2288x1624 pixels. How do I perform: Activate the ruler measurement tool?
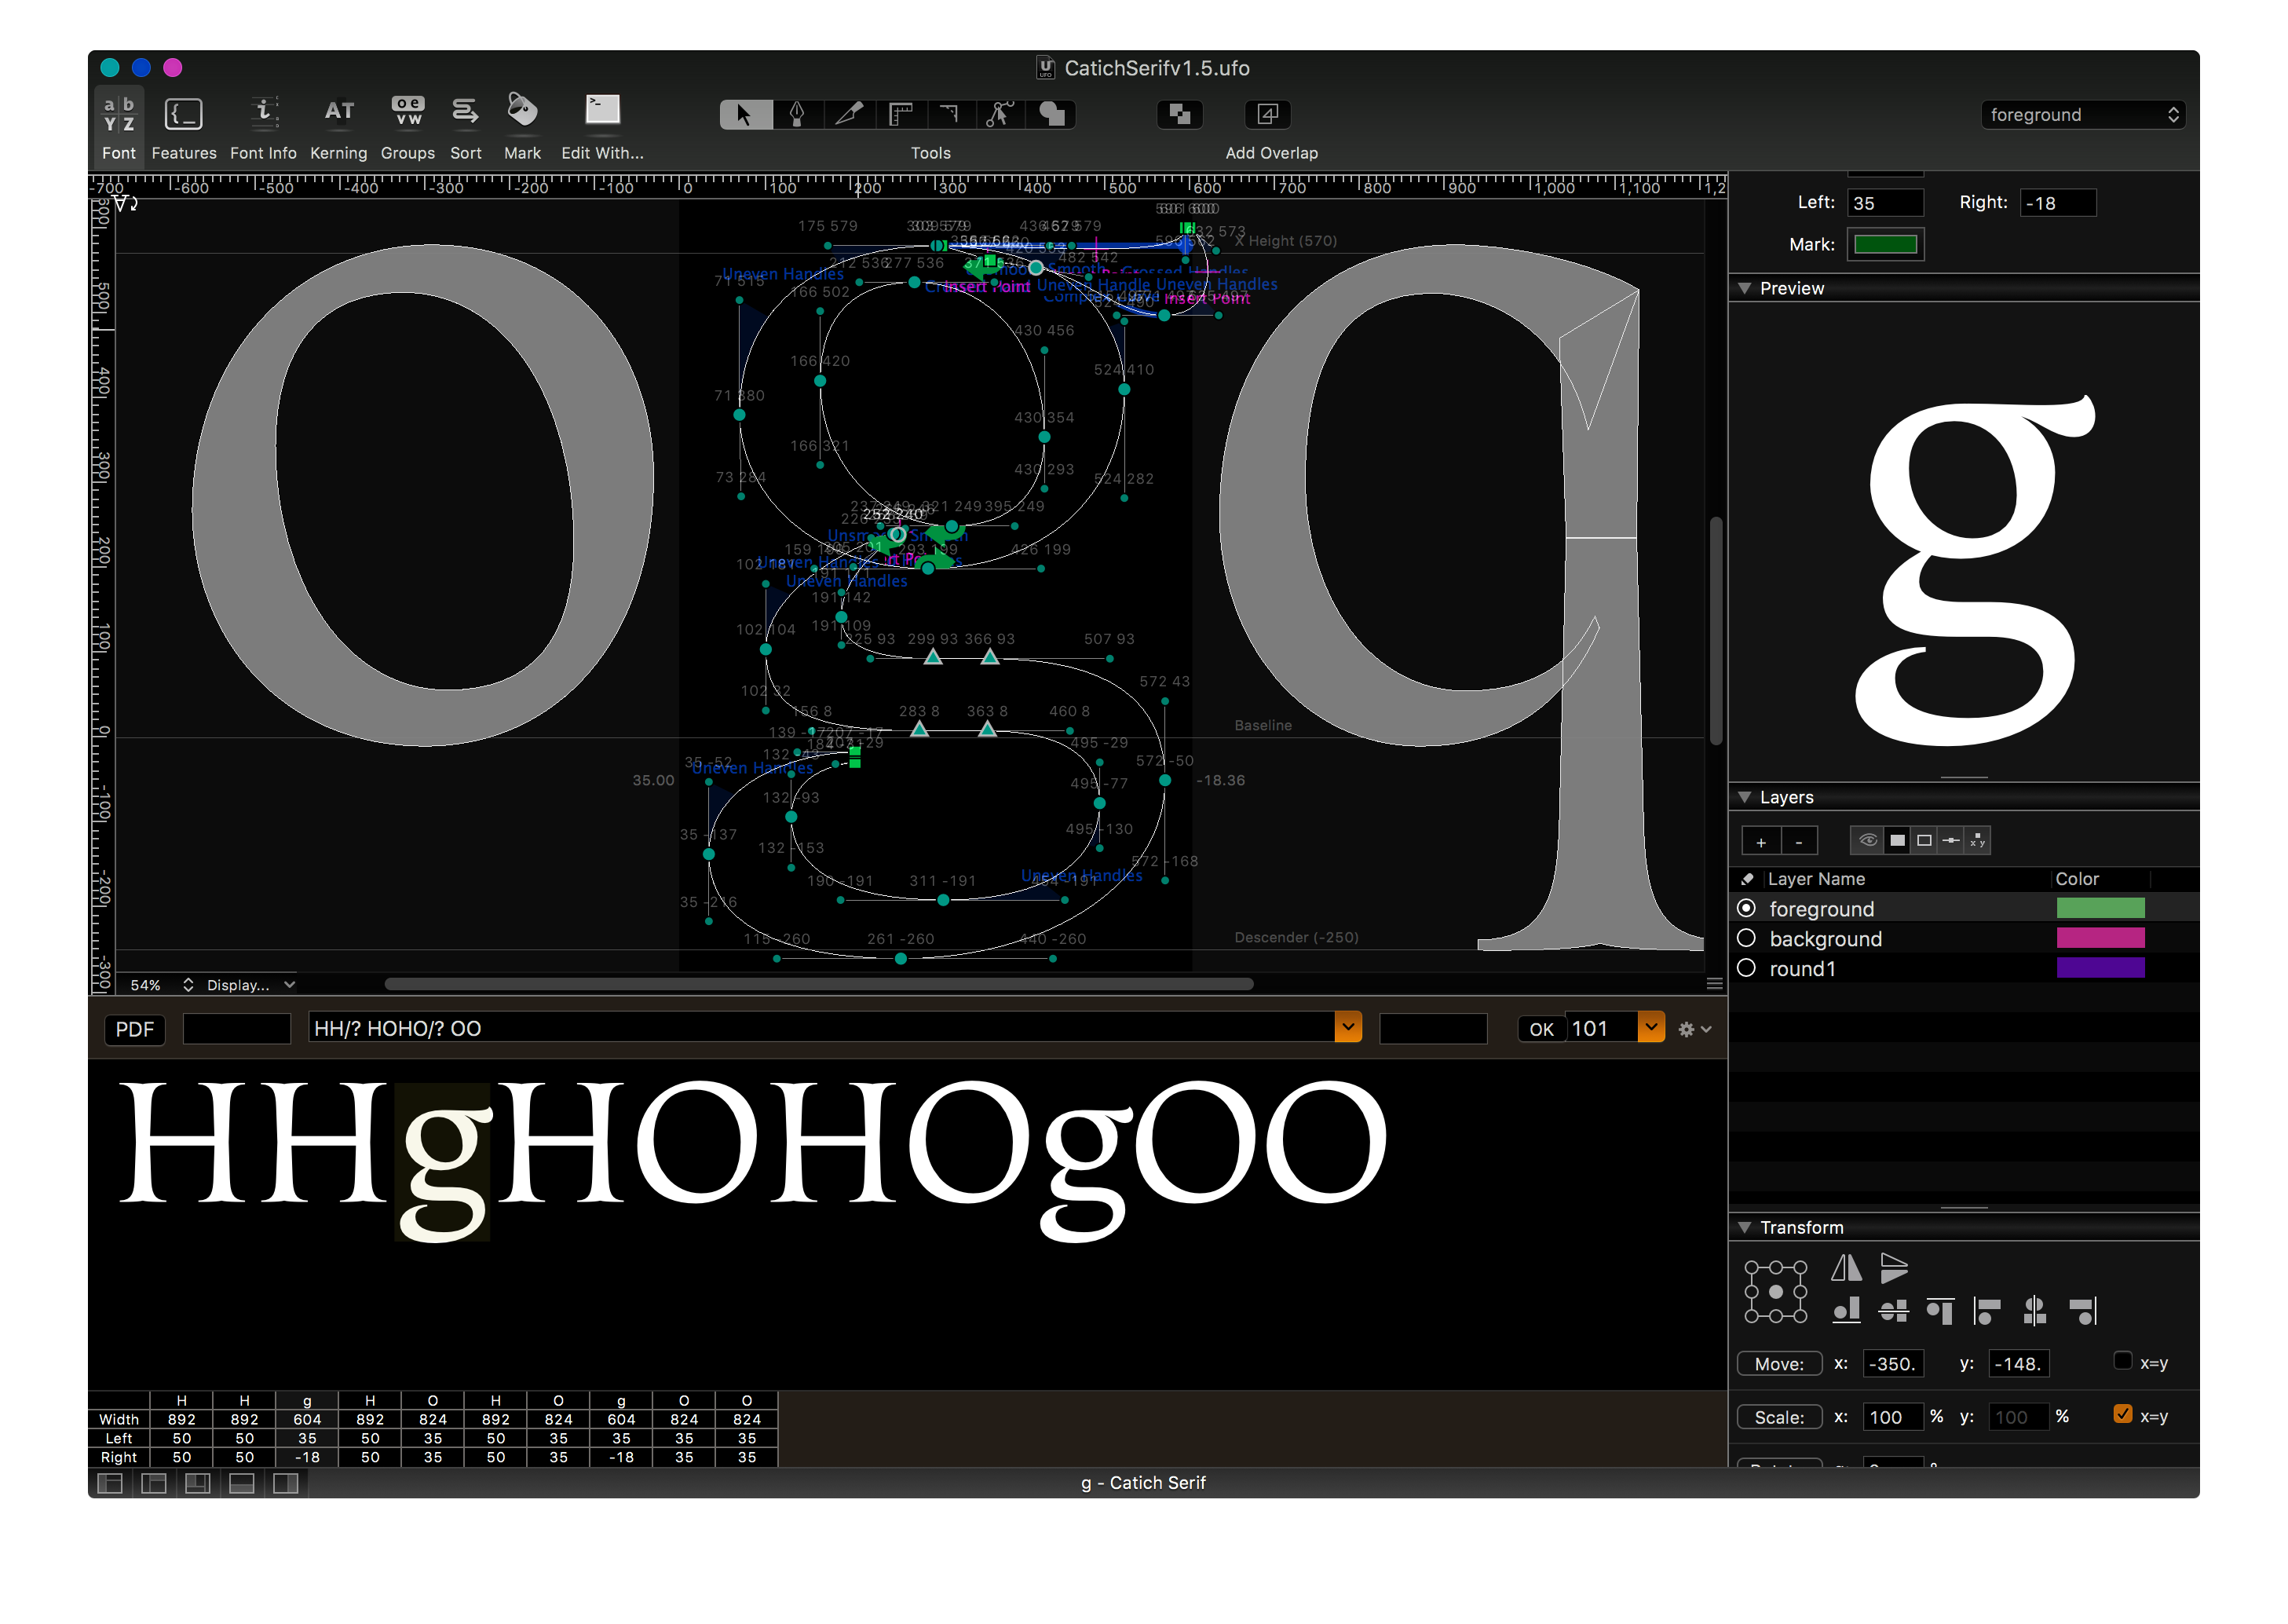pyautogui.click(x=900, y=114)
